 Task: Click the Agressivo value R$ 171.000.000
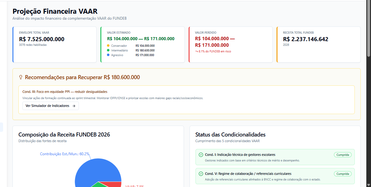(x=145, y=55)
